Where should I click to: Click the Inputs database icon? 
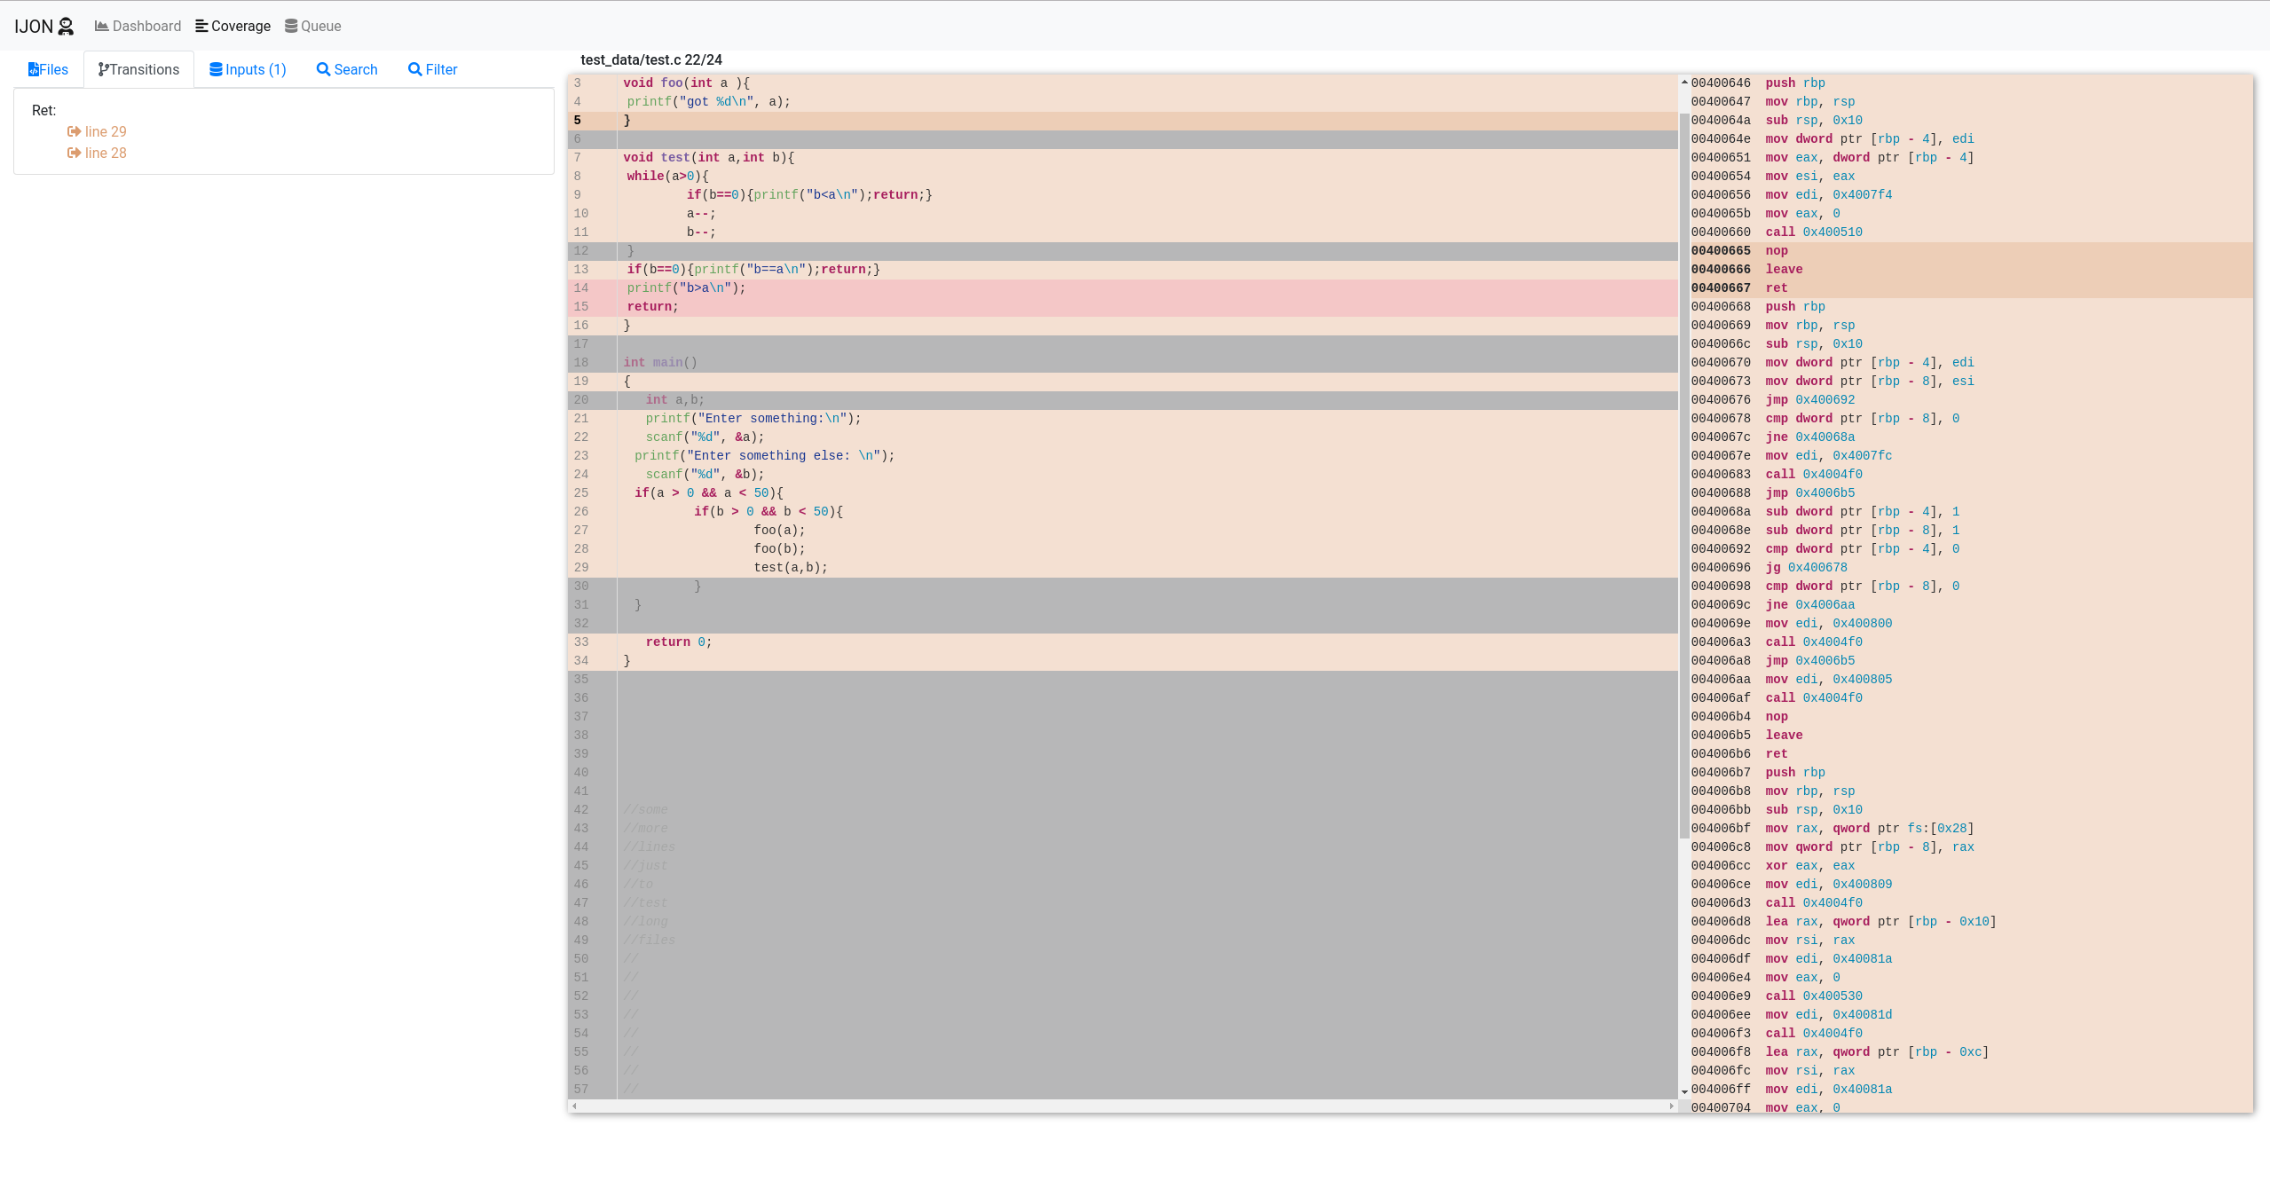[216, 70]
